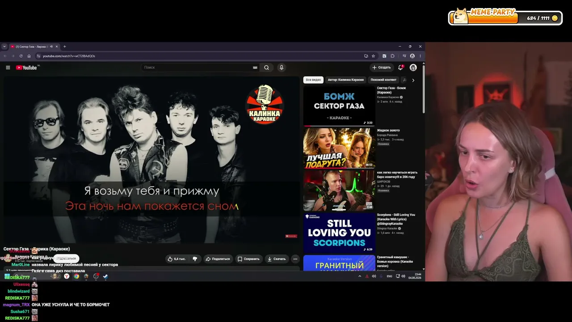Switch the ENG input language indicator
Viewport: 572px width, 322px height.
tap(390, 276)
